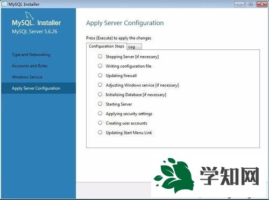
Task: Click the Starting Server status circle
Action: click(100, 103)
